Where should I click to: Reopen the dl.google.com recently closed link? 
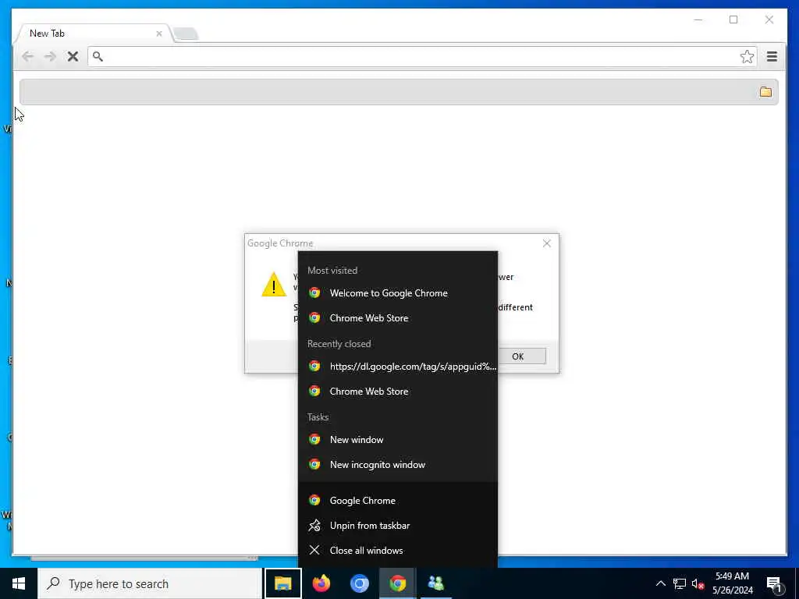point(398,367)
